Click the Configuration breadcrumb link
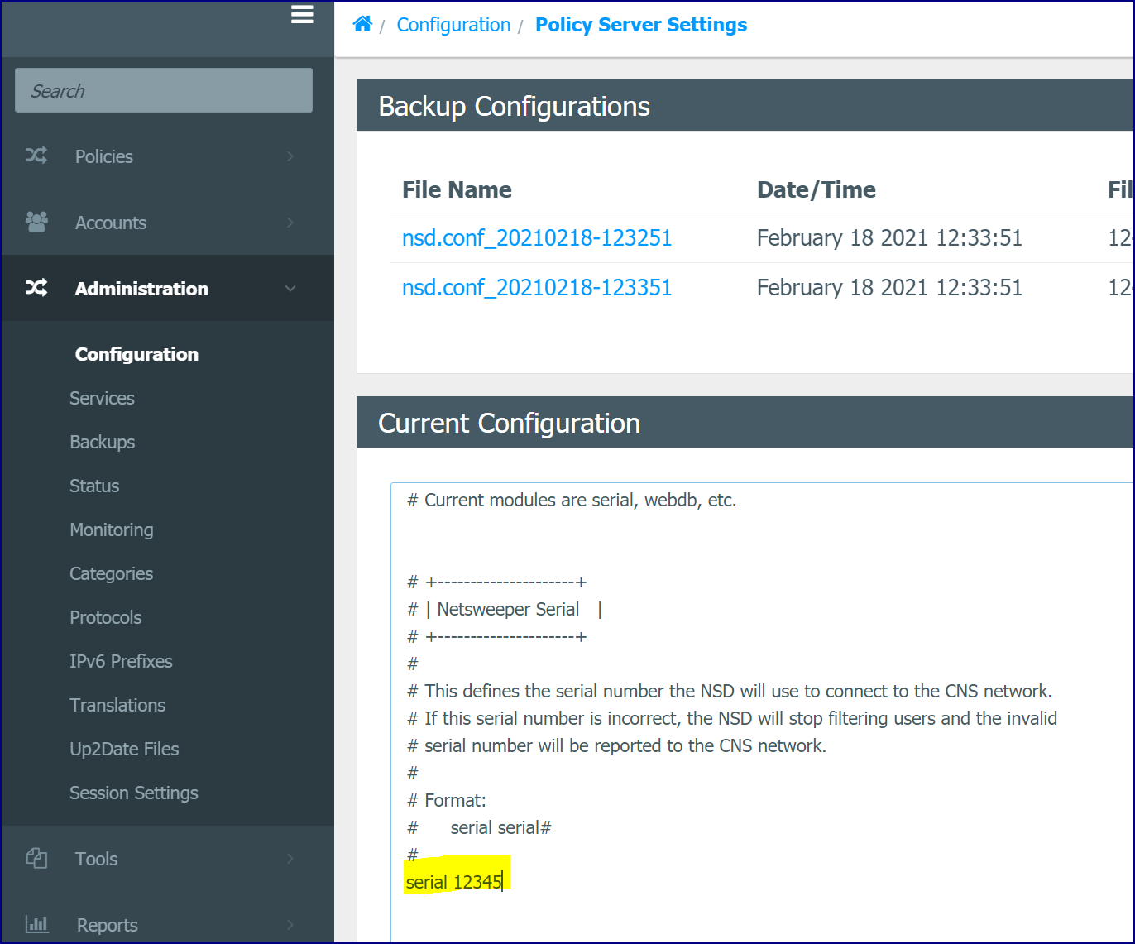 pyautogui.click(x=453, y=25)
